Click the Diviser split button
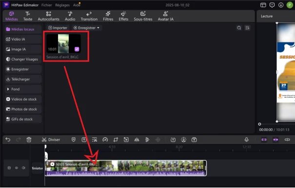This screenshot has width=295, height=188. (x=51, y=140)
